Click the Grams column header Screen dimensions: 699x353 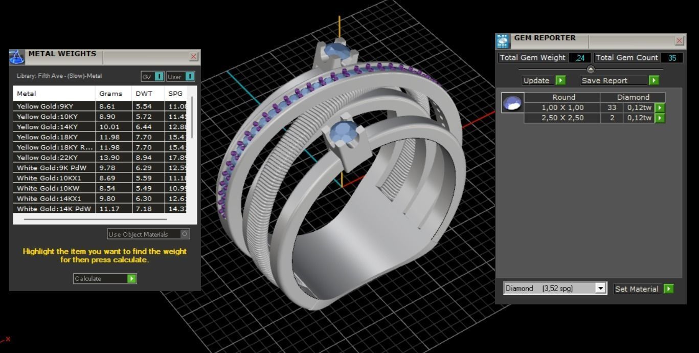(114, 94)
